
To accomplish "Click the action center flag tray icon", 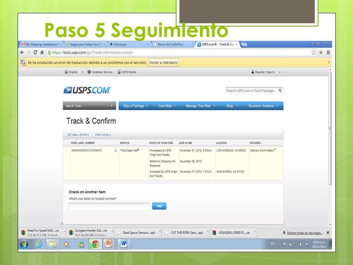I will pyautogui.click(x=285, y=244).
